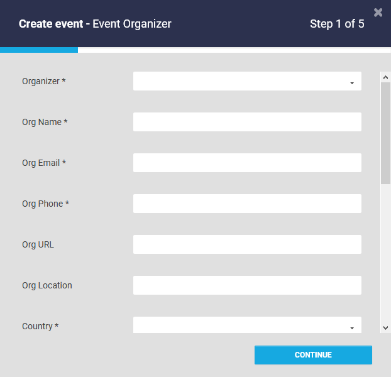Click the "Org Email *" label
Image resolution: width=391 pixels, height=377 pixels.
coord(44,163)
